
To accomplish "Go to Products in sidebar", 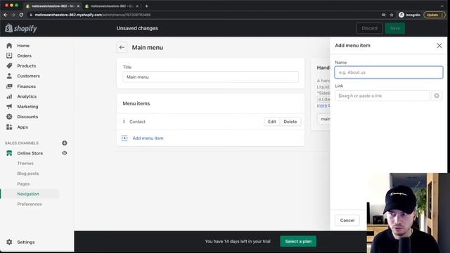I will (x=27, y=65).
